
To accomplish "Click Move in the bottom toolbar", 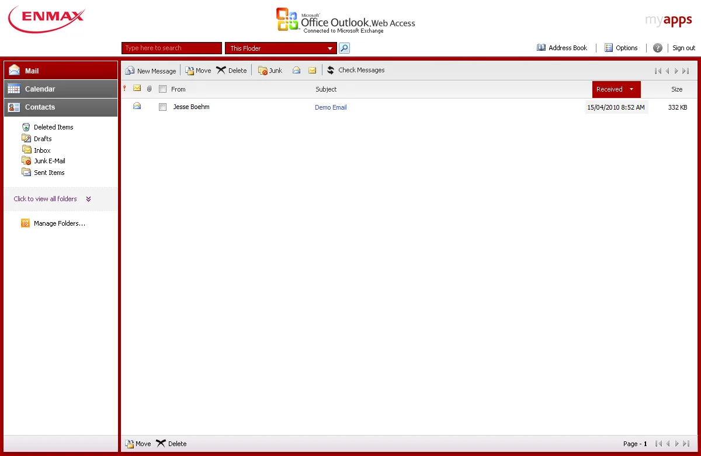I will pyautogui.click(x=138, y=444).
